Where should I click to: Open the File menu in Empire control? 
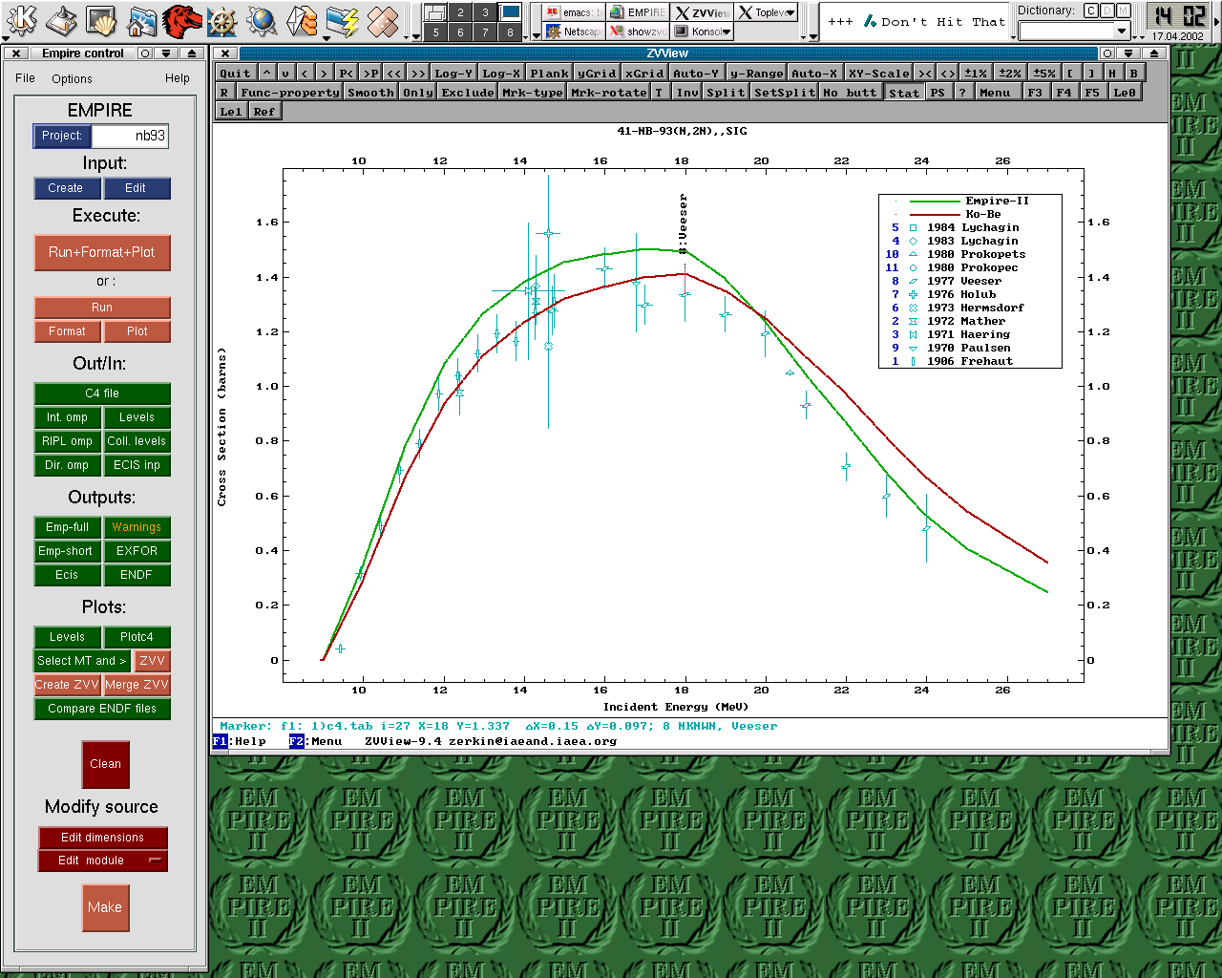click(26, 78)
